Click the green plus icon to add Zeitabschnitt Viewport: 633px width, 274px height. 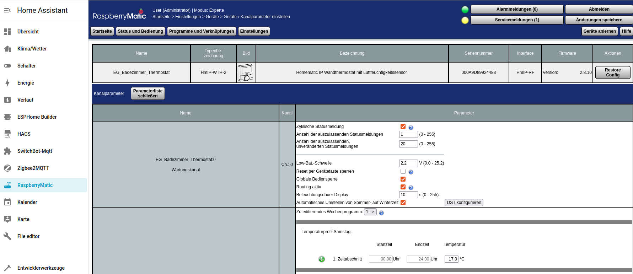(x=321, y=259)
